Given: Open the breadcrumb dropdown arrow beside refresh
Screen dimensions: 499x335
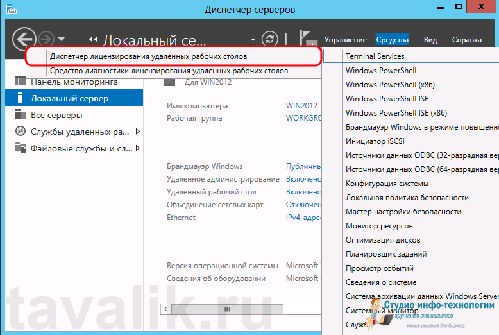Looking at the screenshot, I should tap(253, 40).
